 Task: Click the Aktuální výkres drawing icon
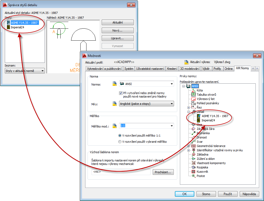click(186, 62)
